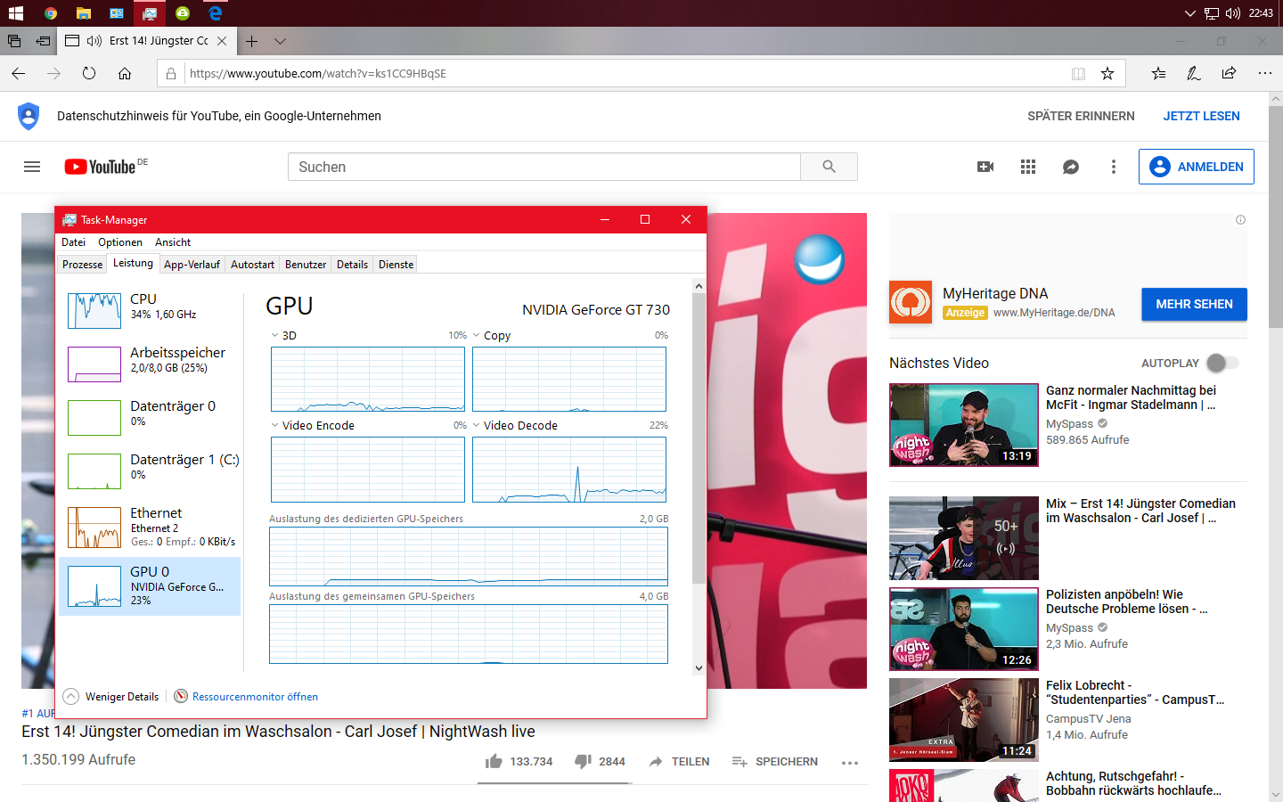This screenshot has height=802, width=1283.
Task: Click SPEICHERN save button
Action: click(775, 761)
